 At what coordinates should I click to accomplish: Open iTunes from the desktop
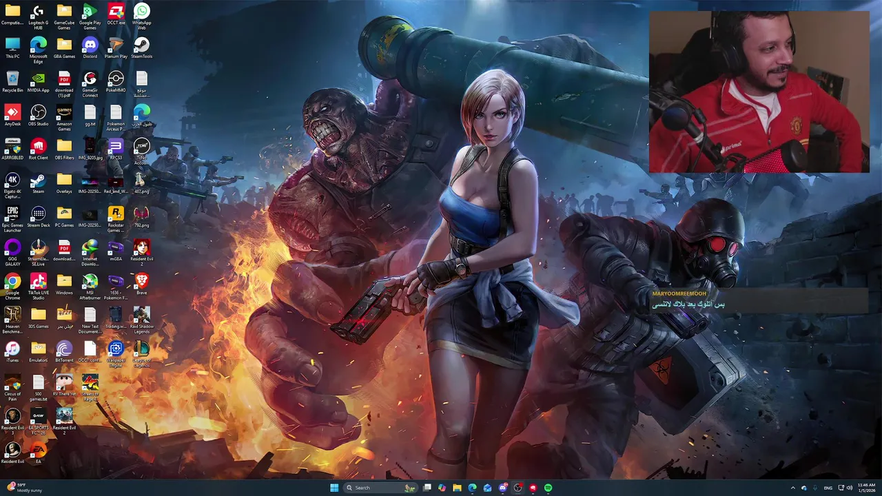(x=12, y=351)
